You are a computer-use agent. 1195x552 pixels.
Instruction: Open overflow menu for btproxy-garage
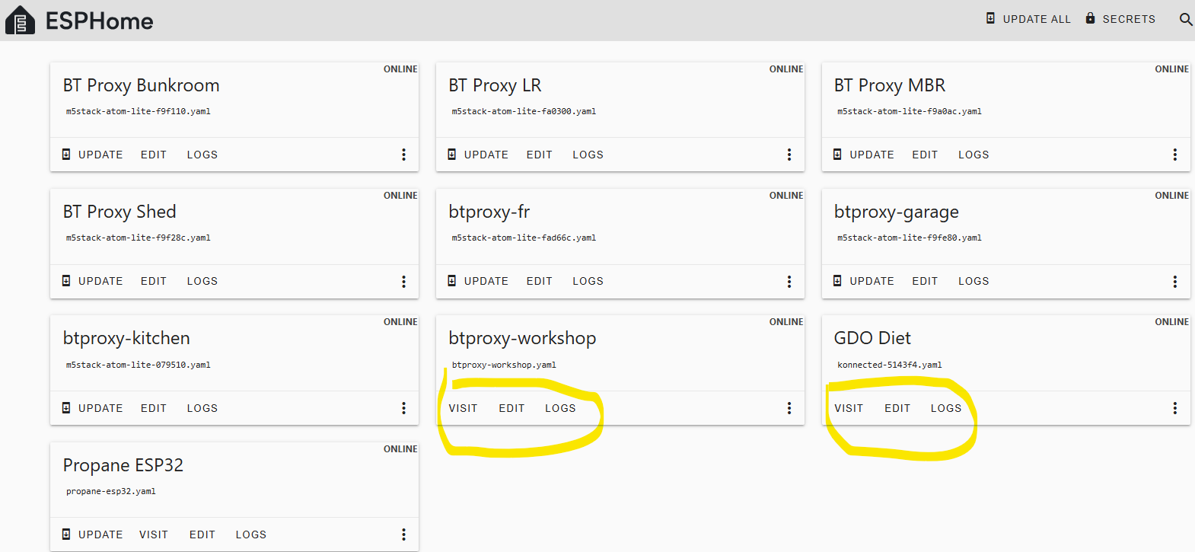[1175, 282]
